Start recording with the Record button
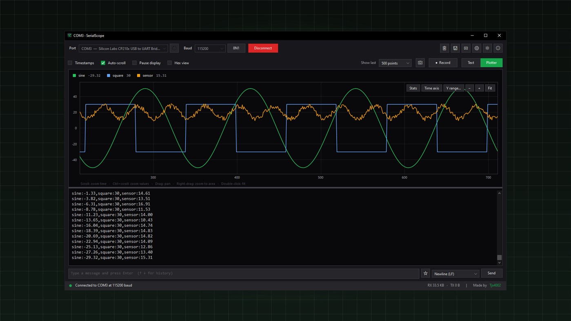Viewport: 571px width, 321px height. 443,63
